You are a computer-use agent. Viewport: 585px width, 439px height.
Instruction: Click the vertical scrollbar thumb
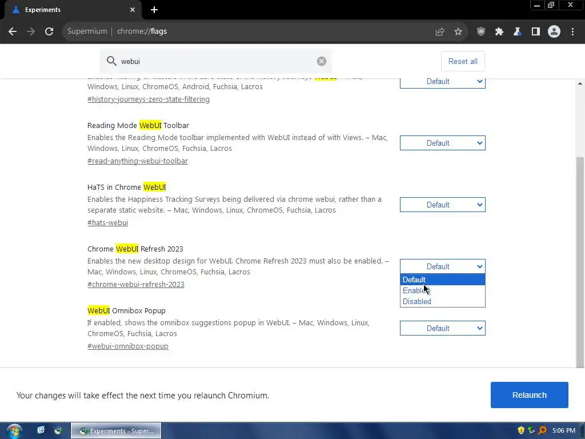[x=580, y=262]
